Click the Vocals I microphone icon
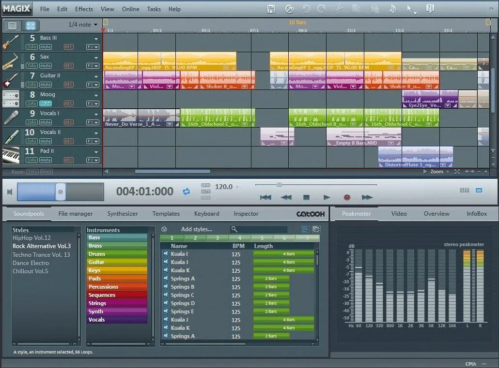499x368 pixels. point(11,118)
